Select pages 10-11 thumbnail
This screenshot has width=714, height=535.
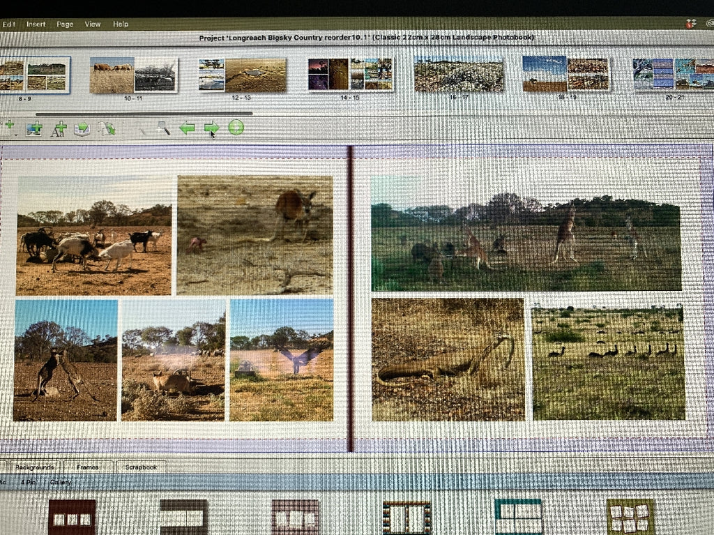tap(133, 75)
